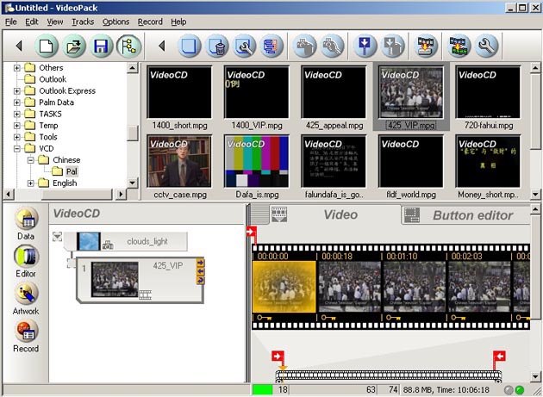Select the Video tab
This screenshot has height=397, width=543.
pos(340,215)
